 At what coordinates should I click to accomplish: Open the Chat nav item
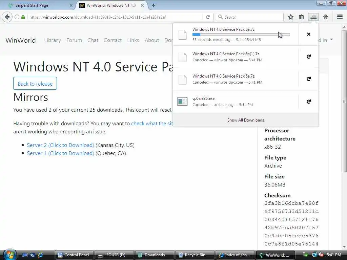[x=93, y=40]
